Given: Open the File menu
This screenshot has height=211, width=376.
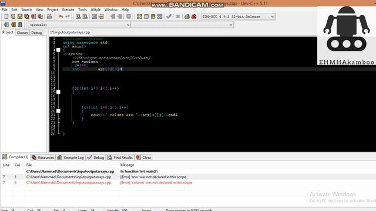Looking at the screenshot, I should click(x=5, y=9).
